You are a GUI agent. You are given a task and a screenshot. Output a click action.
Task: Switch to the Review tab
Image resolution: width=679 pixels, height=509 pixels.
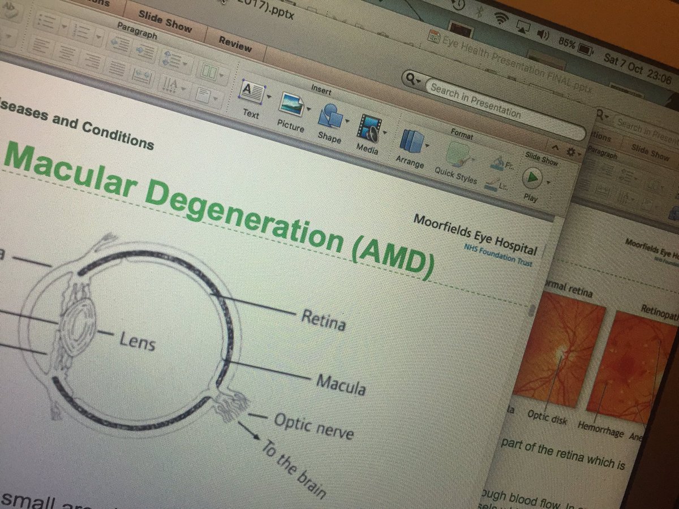click(x=235, y=45)
